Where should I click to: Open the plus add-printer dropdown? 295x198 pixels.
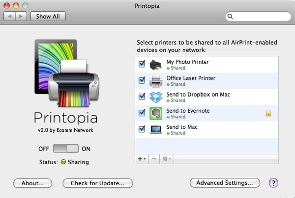click(142, 159)
